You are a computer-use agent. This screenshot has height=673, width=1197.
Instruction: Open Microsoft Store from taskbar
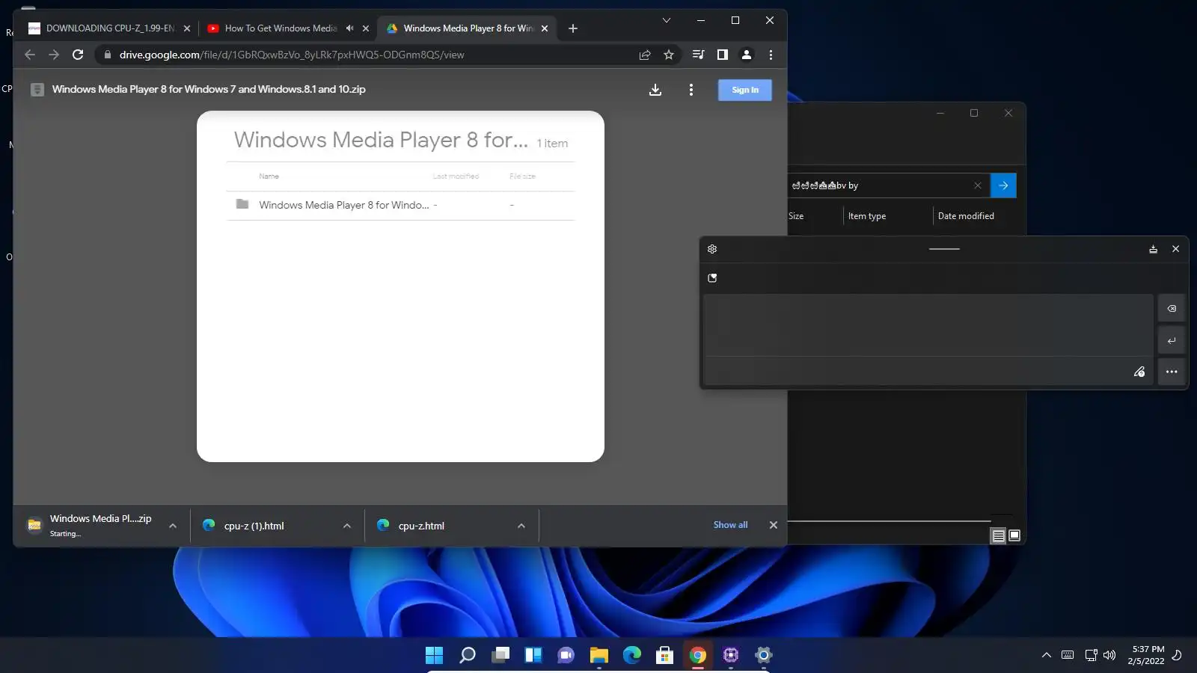[664, 655]
